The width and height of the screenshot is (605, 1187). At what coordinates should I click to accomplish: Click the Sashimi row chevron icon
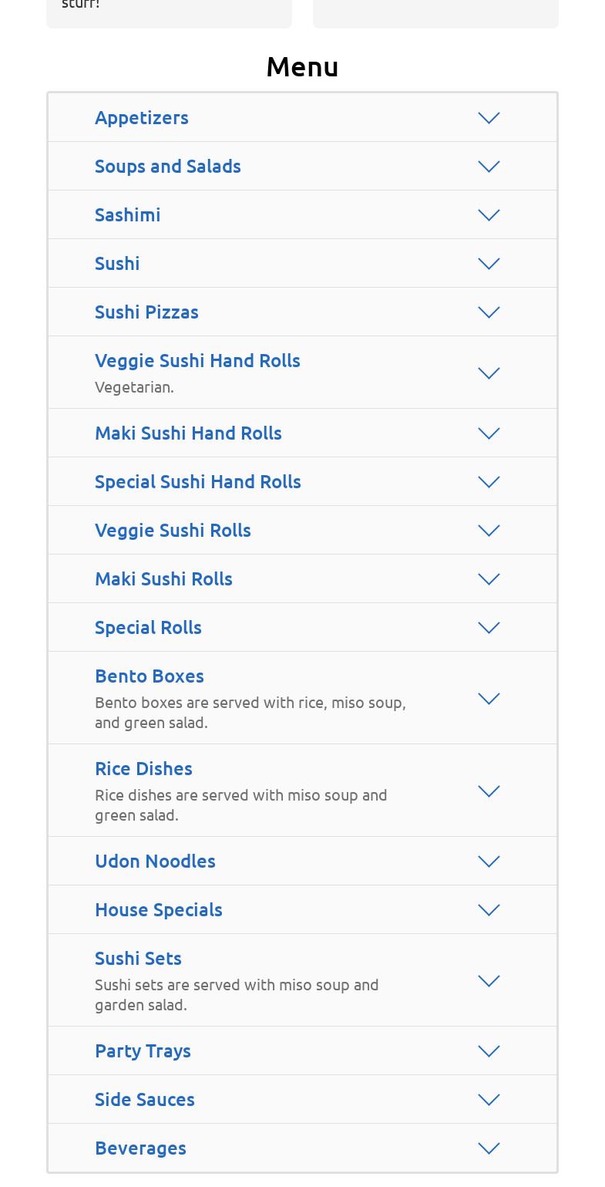(489, 215)
